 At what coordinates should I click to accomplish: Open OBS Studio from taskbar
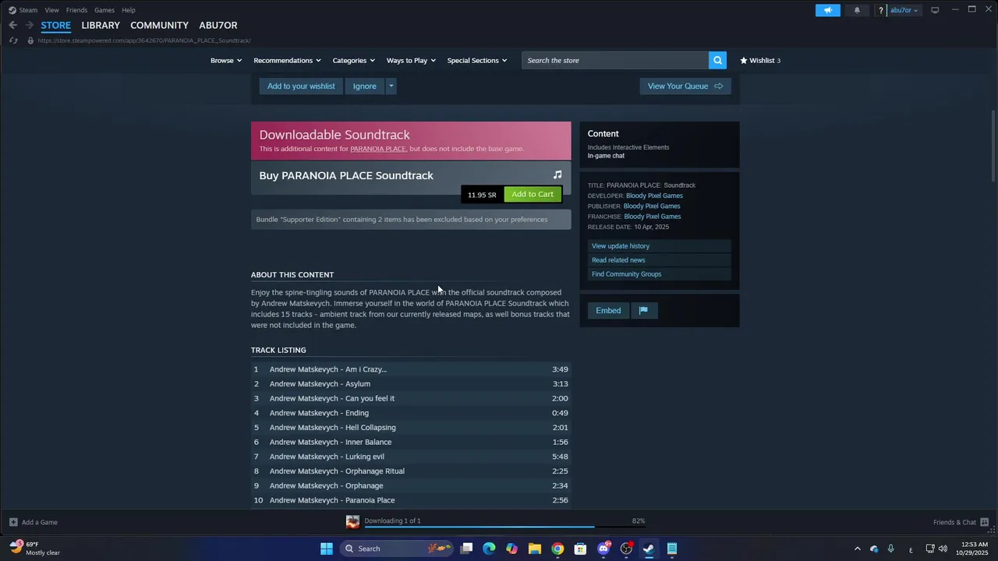626,549
